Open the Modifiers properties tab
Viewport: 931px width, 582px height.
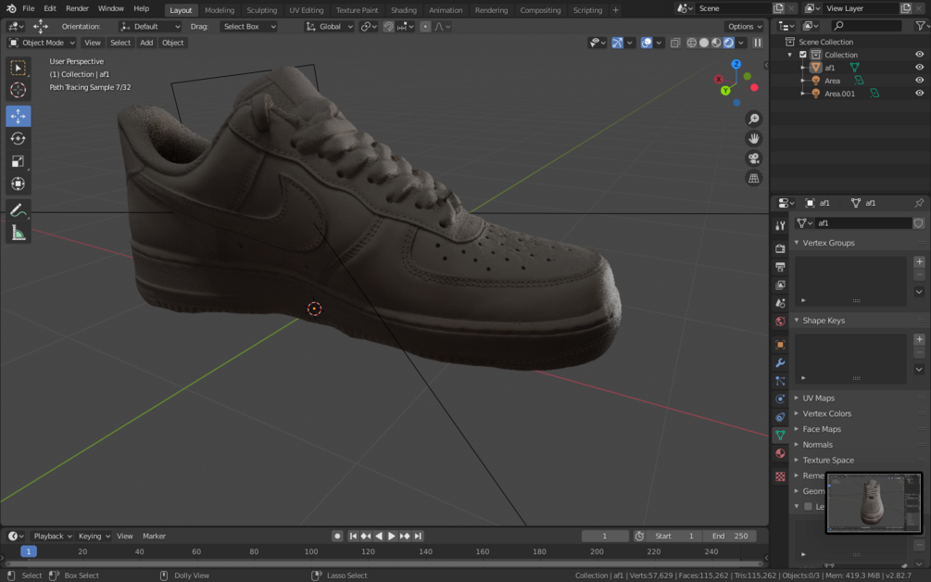(780, 363)
